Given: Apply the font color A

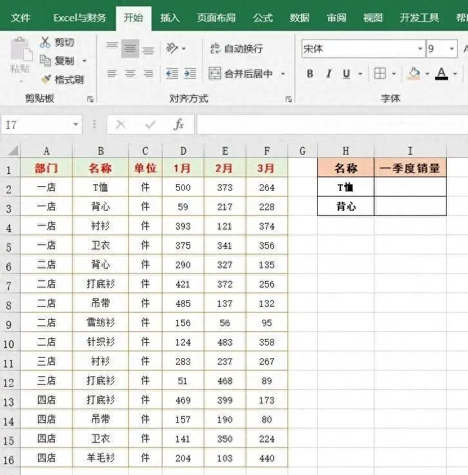Looking at the screenshot, I should (442, 73).
